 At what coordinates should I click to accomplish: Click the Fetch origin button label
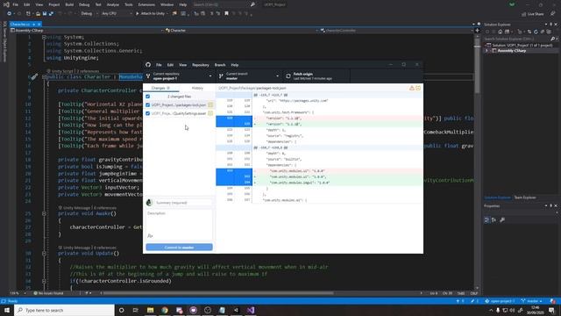pos(303,74)
